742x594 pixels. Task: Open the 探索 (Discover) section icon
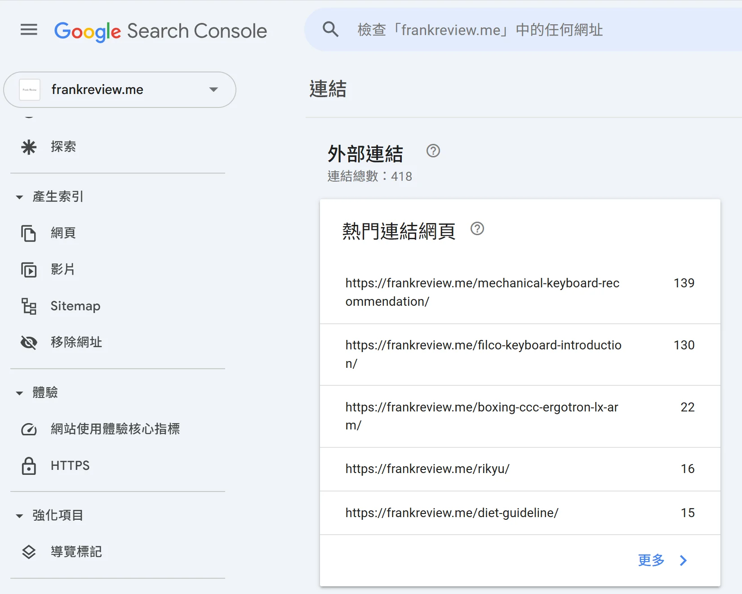pos(29,146)
